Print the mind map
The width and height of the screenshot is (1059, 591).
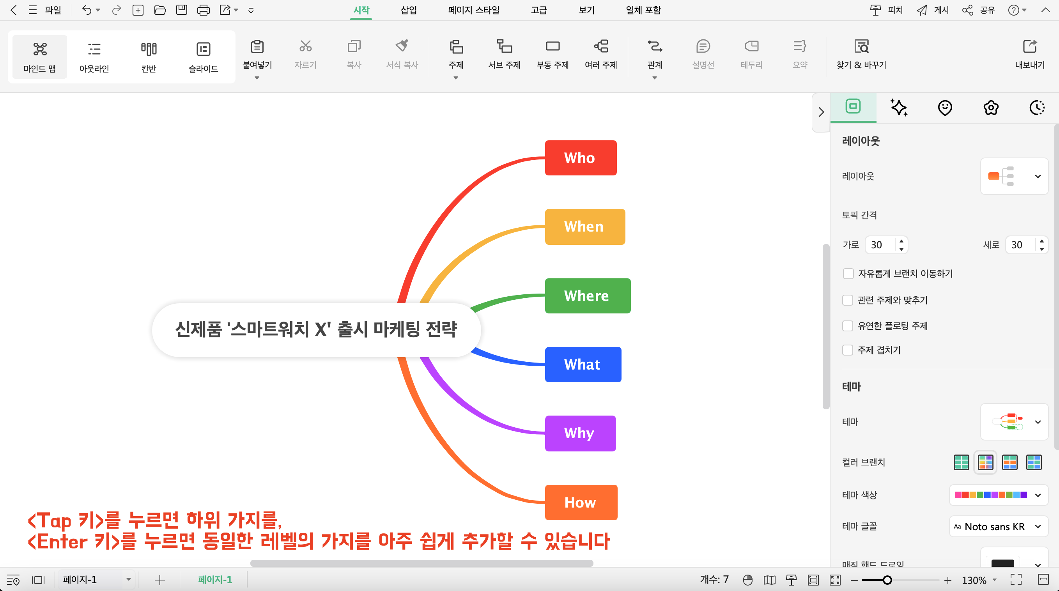tap(203, 10)
